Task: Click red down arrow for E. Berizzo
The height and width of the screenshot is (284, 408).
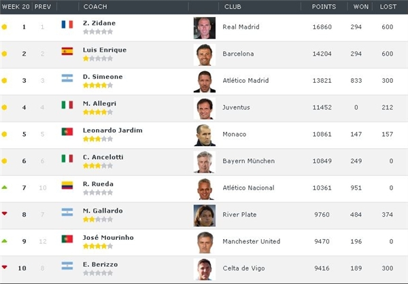Action: click(x=4, y=268)
